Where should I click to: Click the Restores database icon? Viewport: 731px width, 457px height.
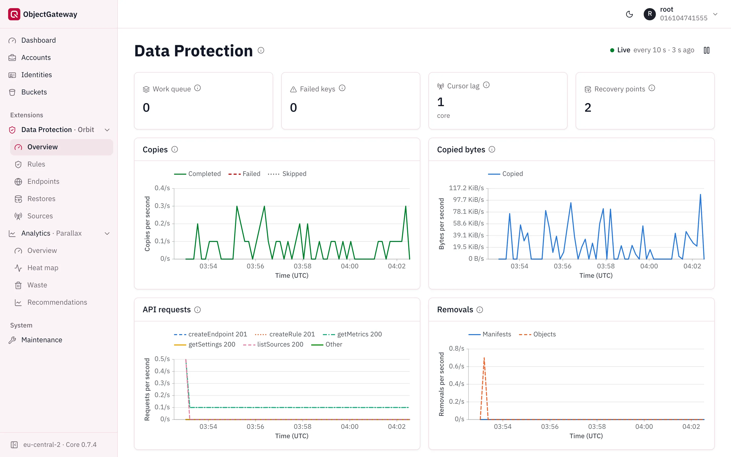[18, 199]
